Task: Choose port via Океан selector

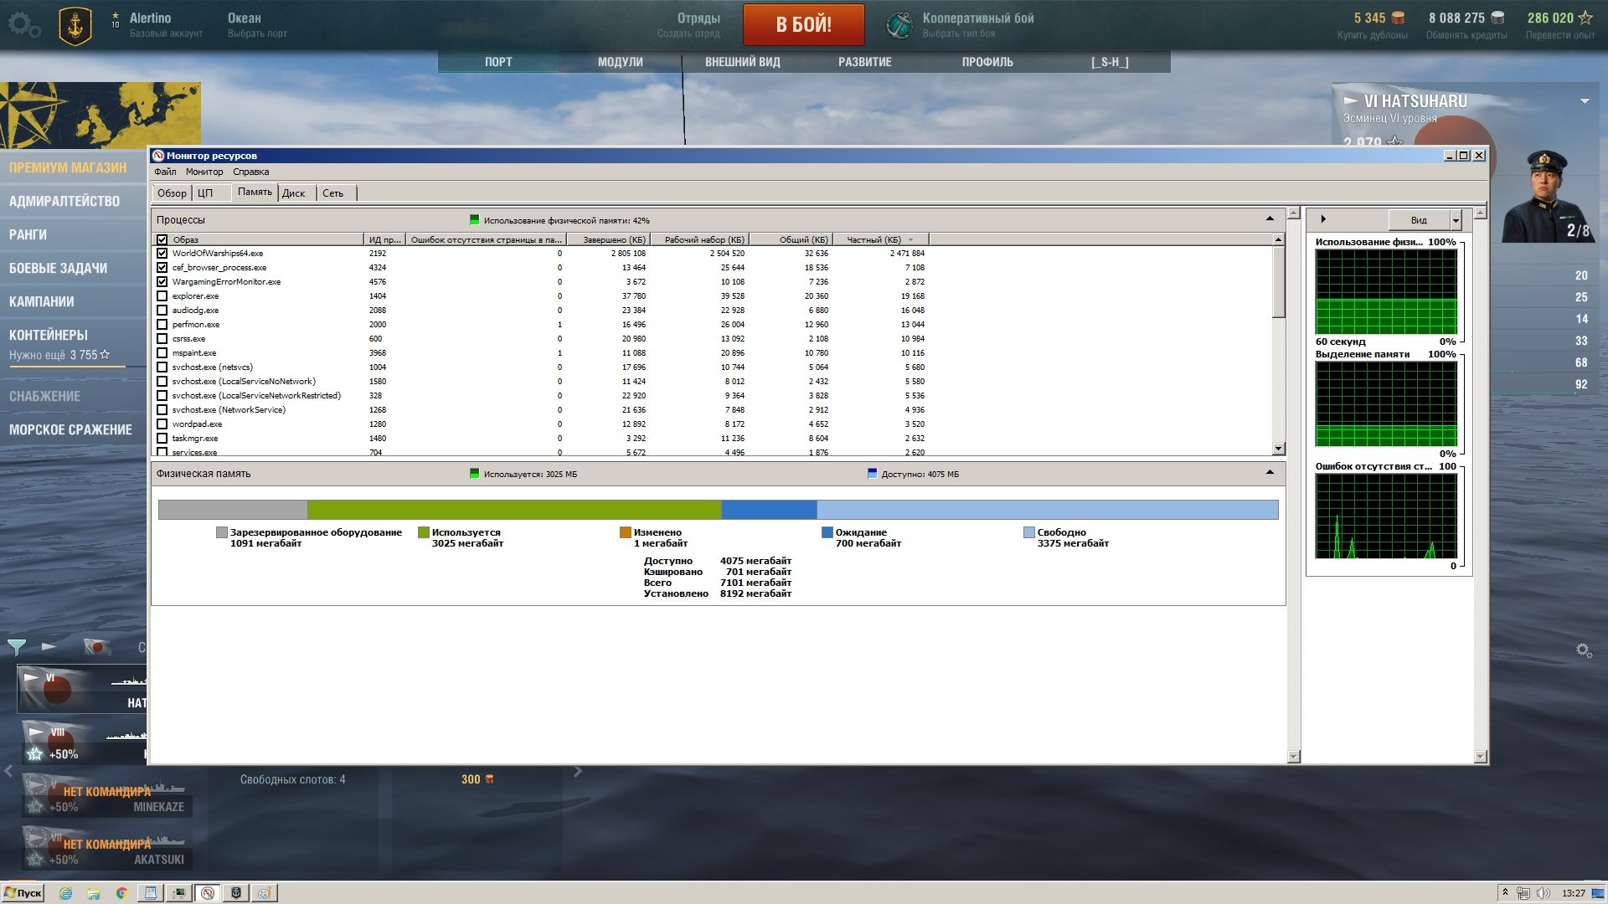Action: (257, 25)
